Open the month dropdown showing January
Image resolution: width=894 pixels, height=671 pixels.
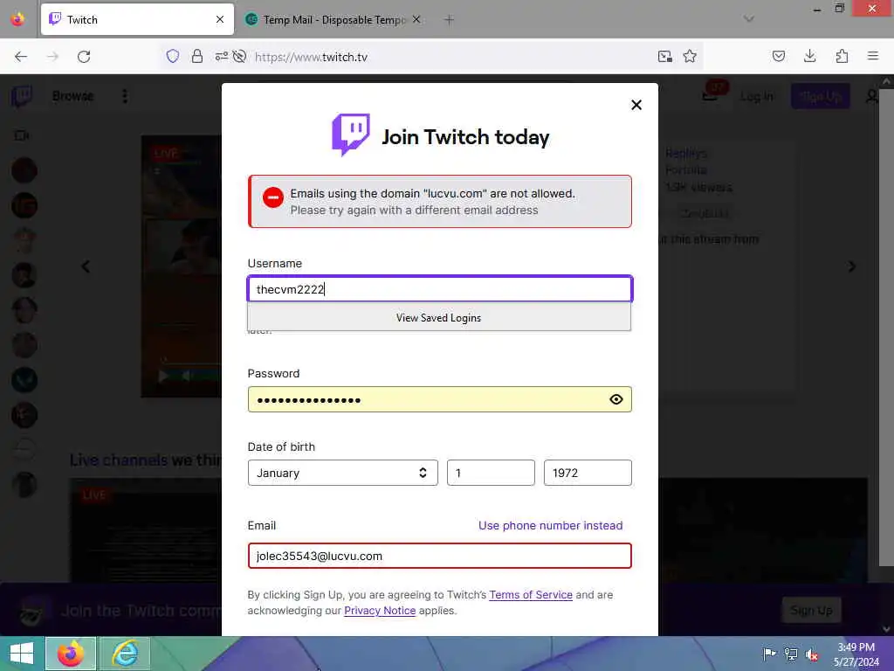point(342,473)
